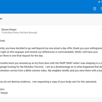Screen dimensions: 102x102
Task: Open sender Steven Dreyer's contact details
Action: [9, 30]
